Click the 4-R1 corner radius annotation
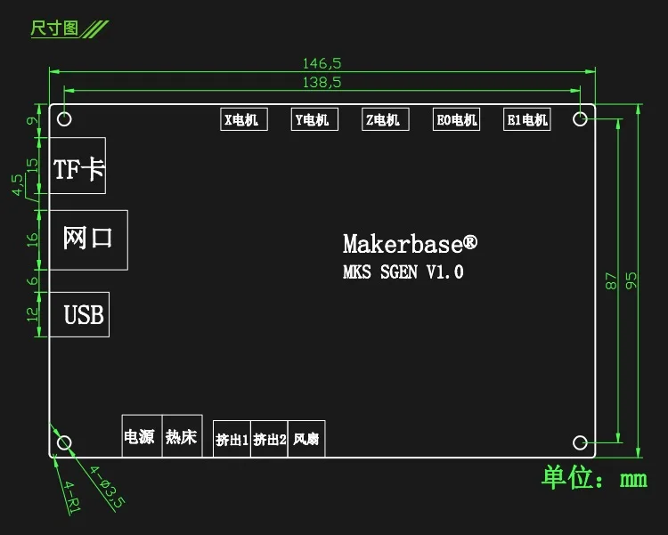The width and height of the screenshot is (668, 535). point(72,497)
